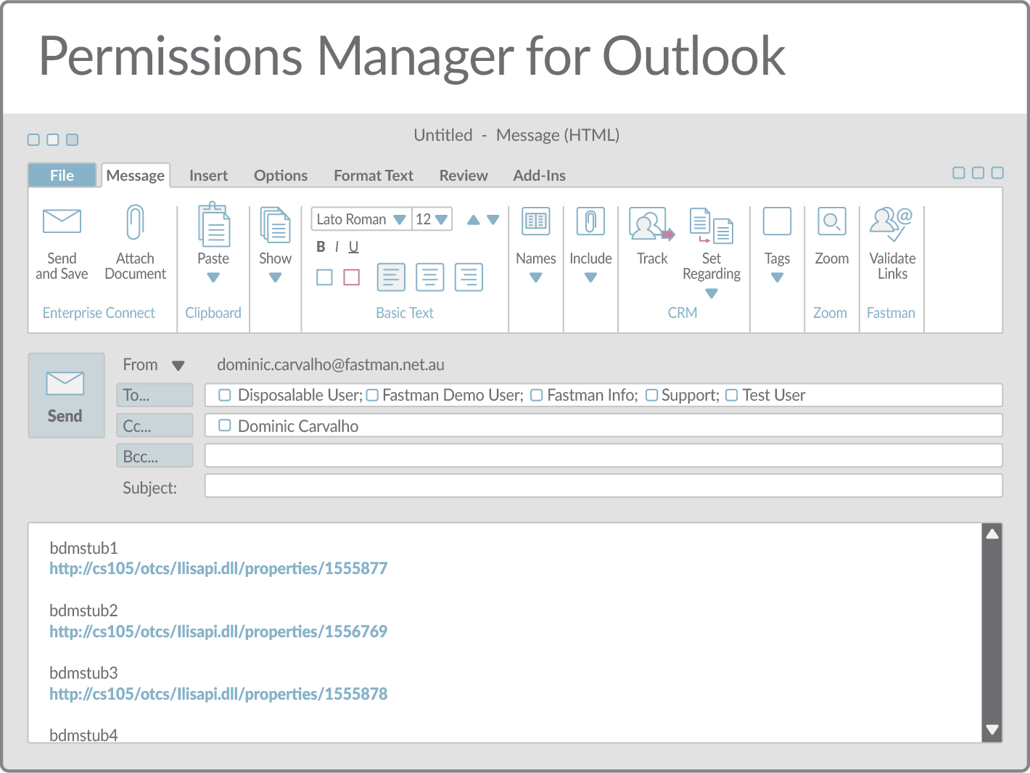The width and height of the screenshot is (1030, 773).
Task: Open the From address dropdown
Action: [177, 365]
